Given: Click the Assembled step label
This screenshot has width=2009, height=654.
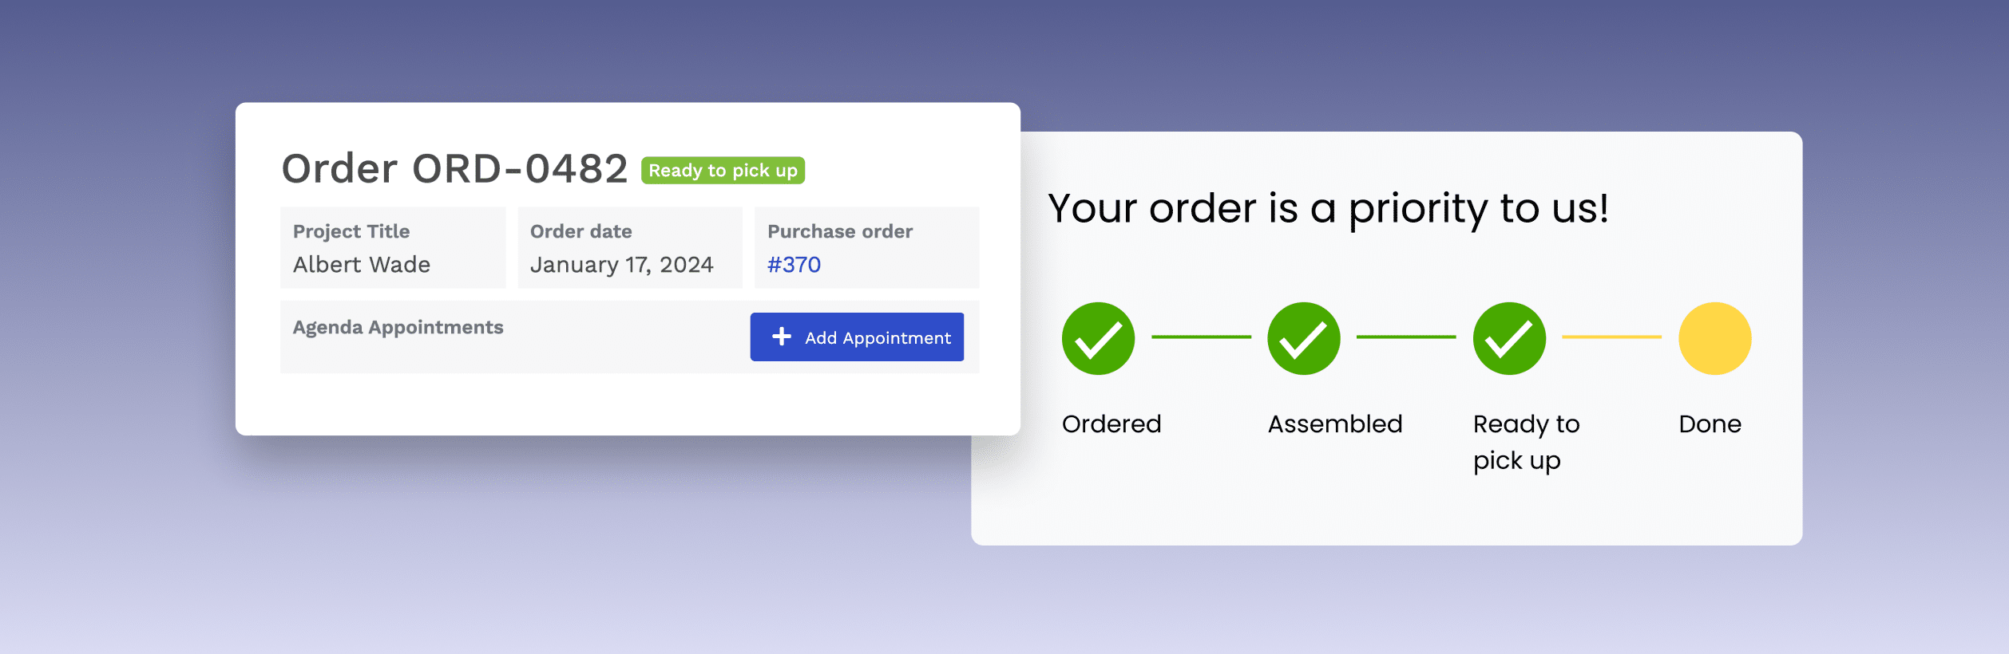Looking at the screenshot, I should [1335, 424].
